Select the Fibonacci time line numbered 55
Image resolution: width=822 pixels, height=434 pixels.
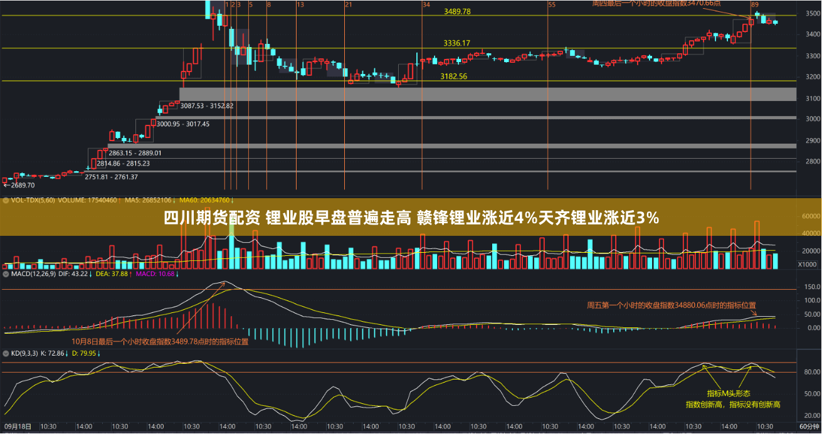tap(552, 4)
